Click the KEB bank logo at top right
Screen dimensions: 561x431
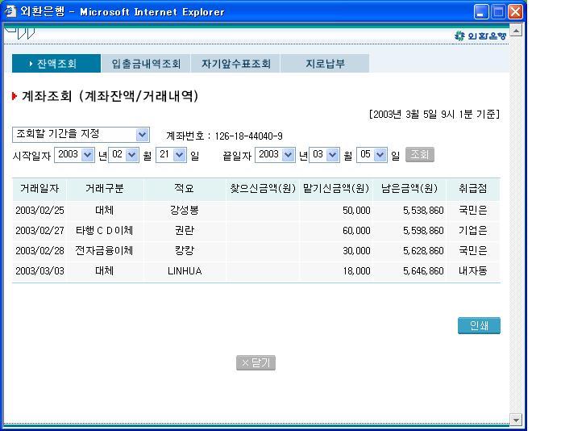tap(481, 36)
